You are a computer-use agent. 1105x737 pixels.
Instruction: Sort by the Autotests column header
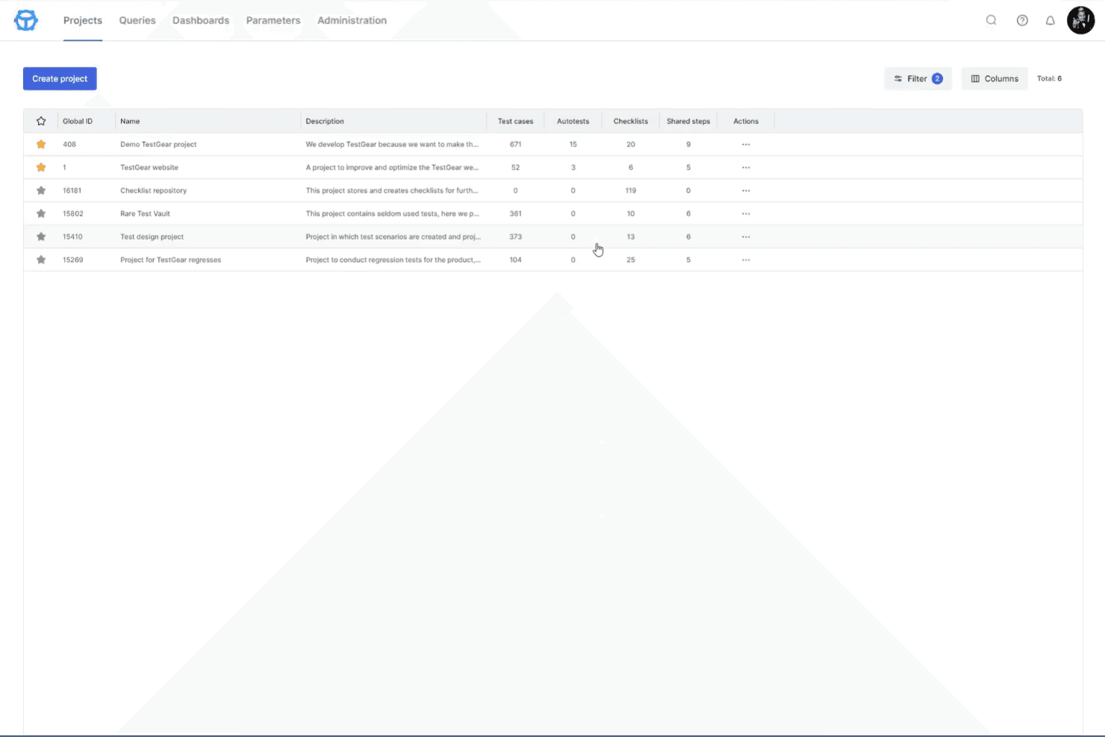573,121
